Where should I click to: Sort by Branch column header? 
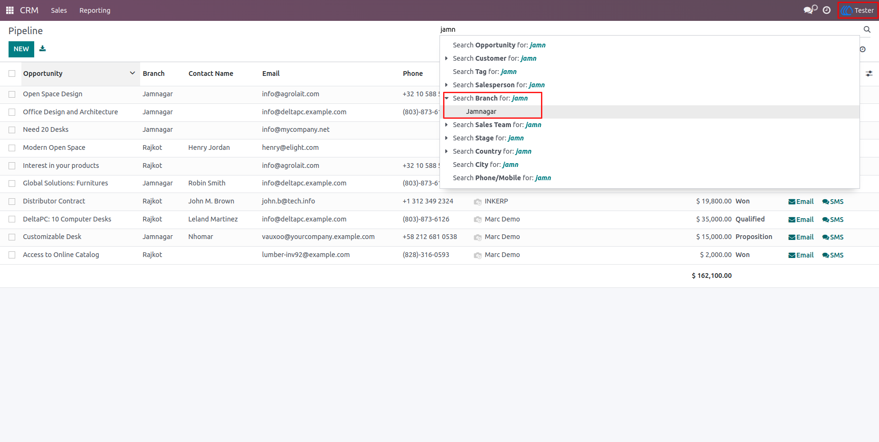pos(153,74)
